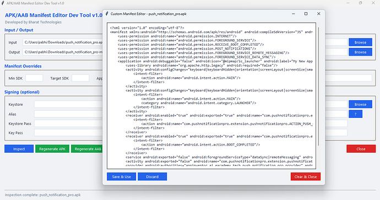
Task: Focus the Target SDK input field
Action: tap(80, 78)
